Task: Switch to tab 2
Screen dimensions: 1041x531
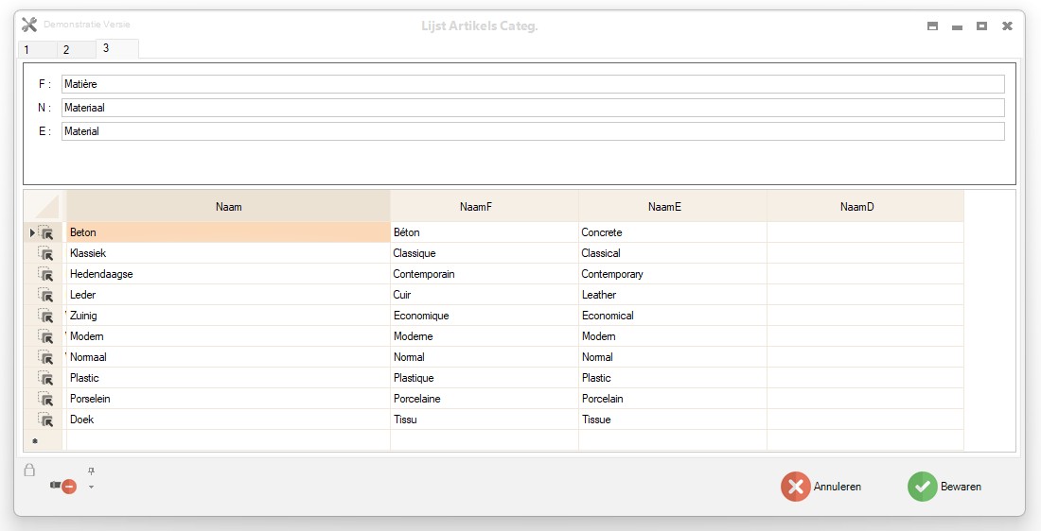Action: [x=66, y=50]
